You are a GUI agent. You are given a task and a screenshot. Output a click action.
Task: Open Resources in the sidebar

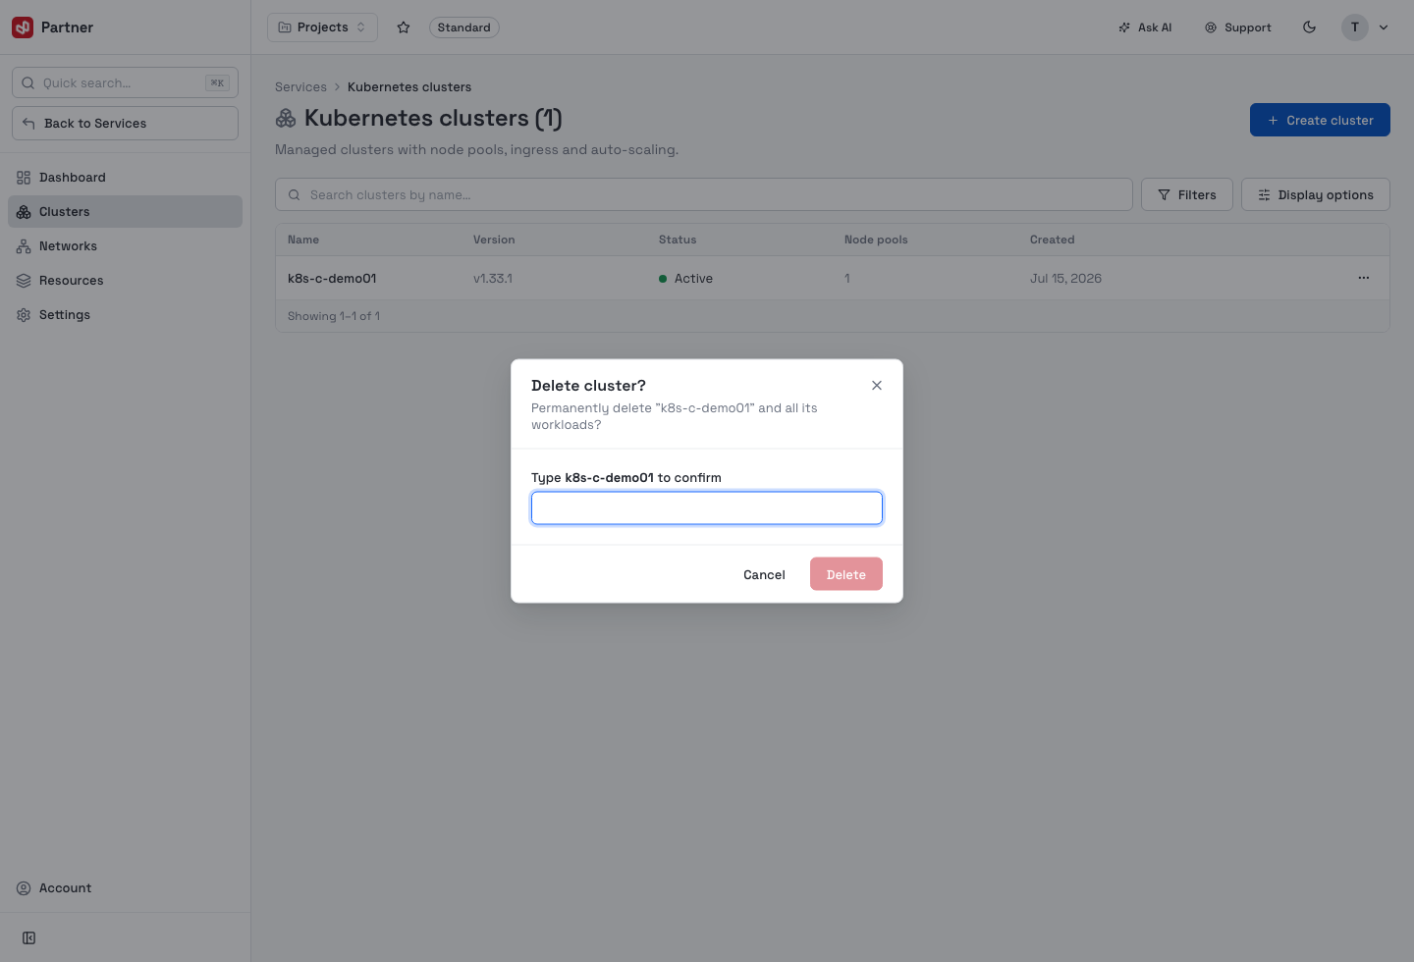click(x=125, y=281)
